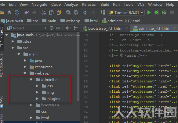Click the blue Back navigation arrow

[85, 12]
